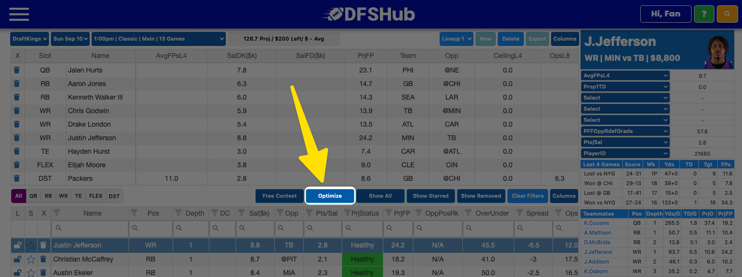Exclude Austin Ekeler using trash icon
Viewport: 742px width, 277px height.
click(x=43, y=273)
